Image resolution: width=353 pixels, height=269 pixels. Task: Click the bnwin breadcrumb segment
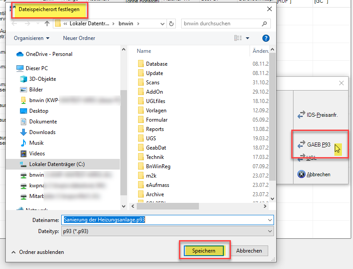click(x=126, y=24)
